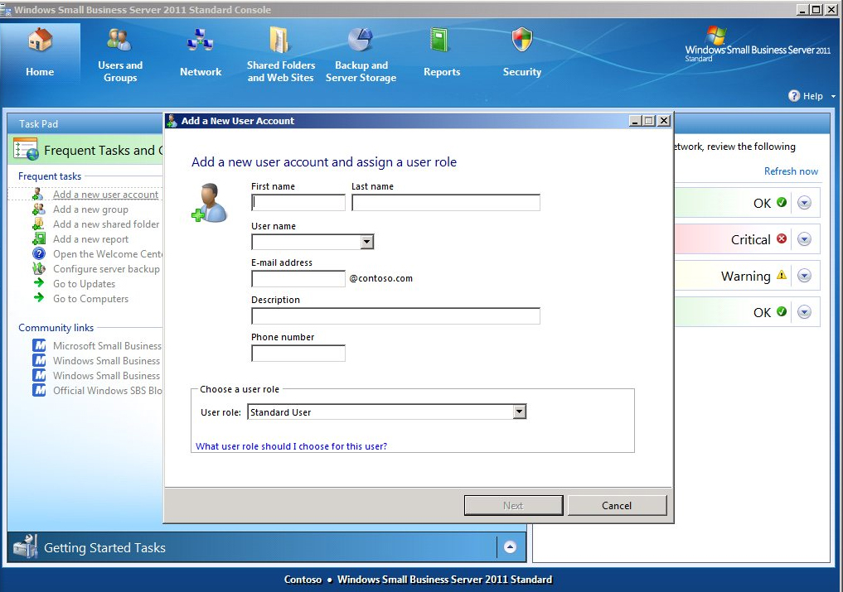
Task: Go to the Home tab
Action: (40, 51)
